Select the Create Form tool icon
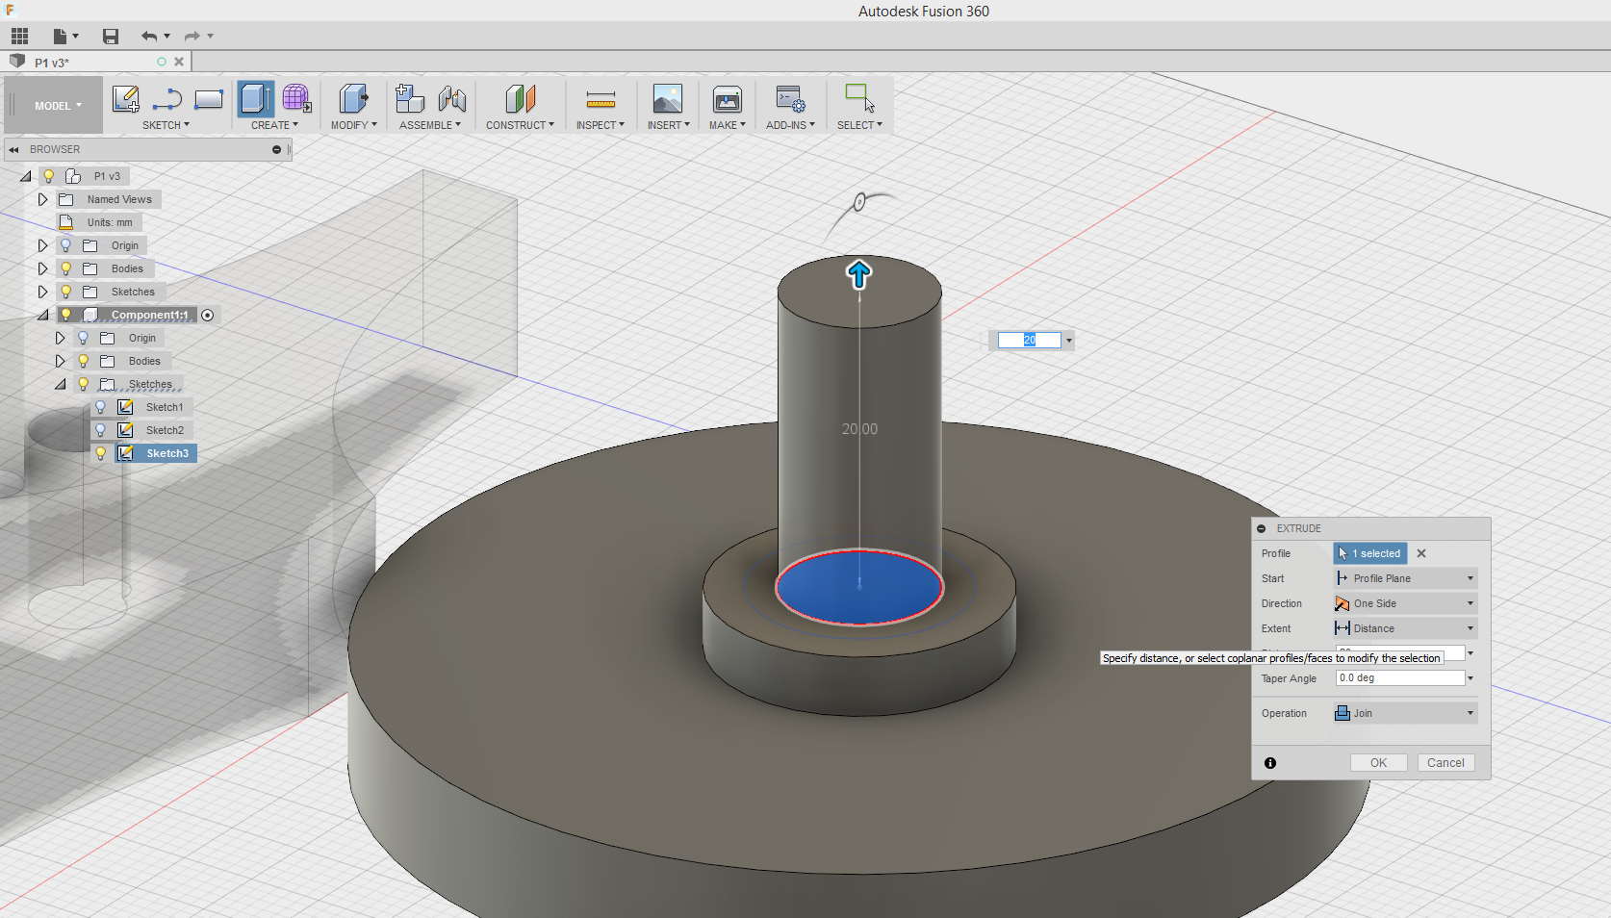 296,99
